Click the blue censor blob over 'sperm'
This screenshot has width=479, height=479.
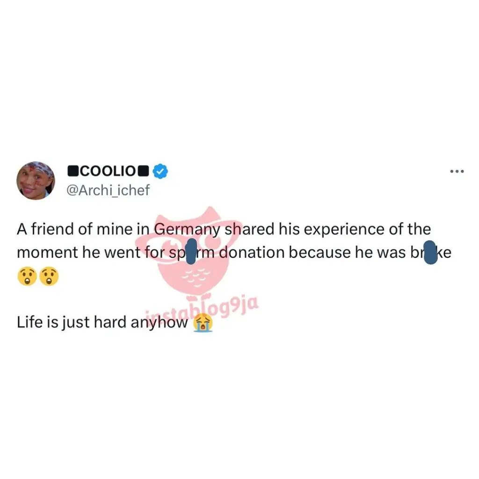point(191,251)
